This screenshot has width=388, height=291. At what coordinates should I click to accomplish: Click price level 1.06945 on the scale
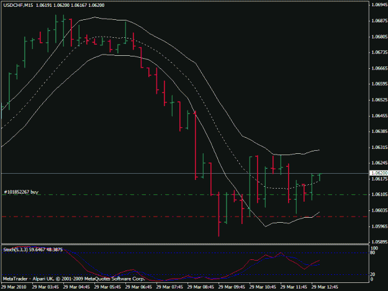click(x=379, y=4)
